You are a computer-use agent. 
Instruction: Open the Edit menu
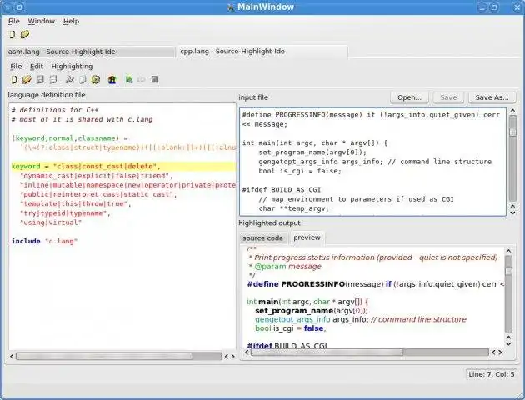(37, 67)
